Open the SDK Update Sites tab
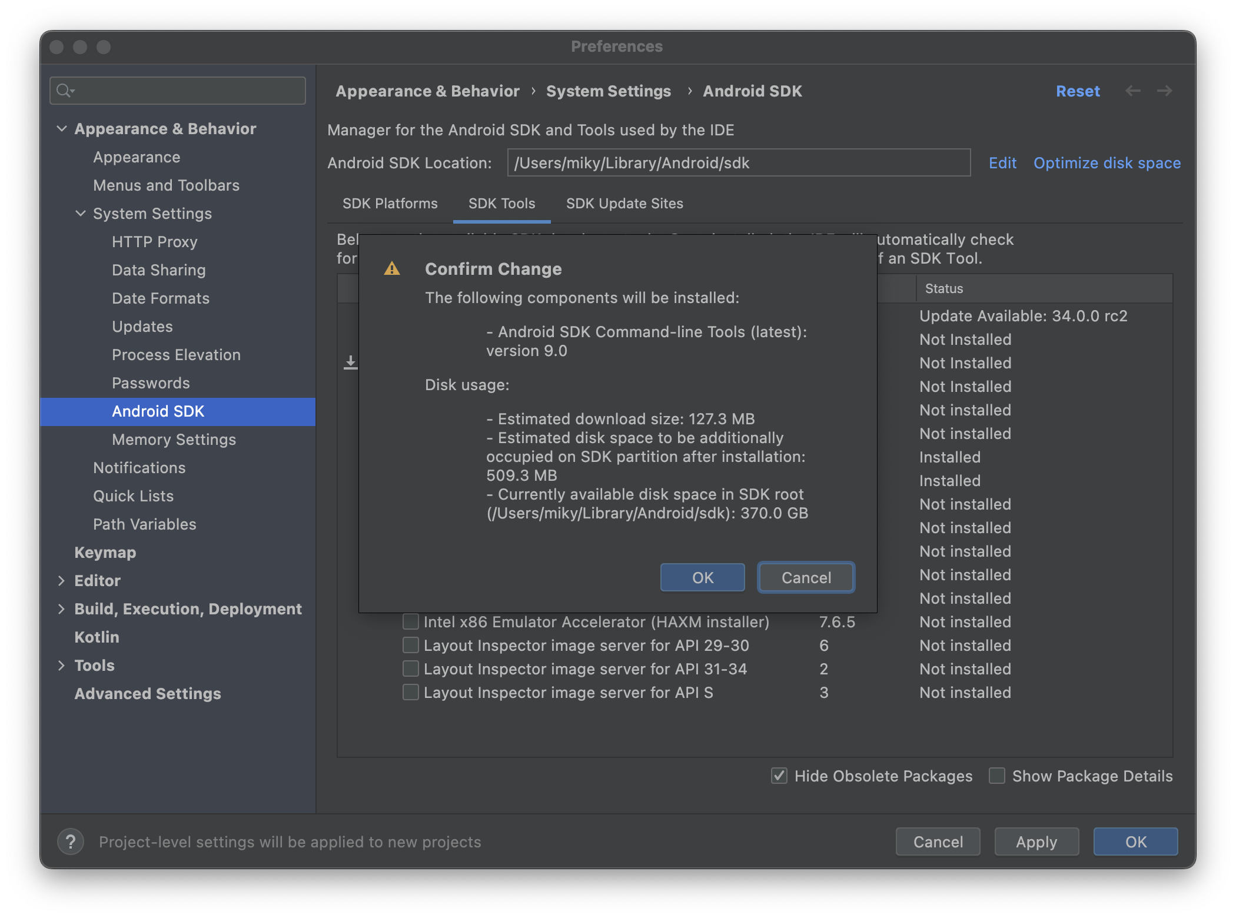1236x918 pixels. coord(624,204)
